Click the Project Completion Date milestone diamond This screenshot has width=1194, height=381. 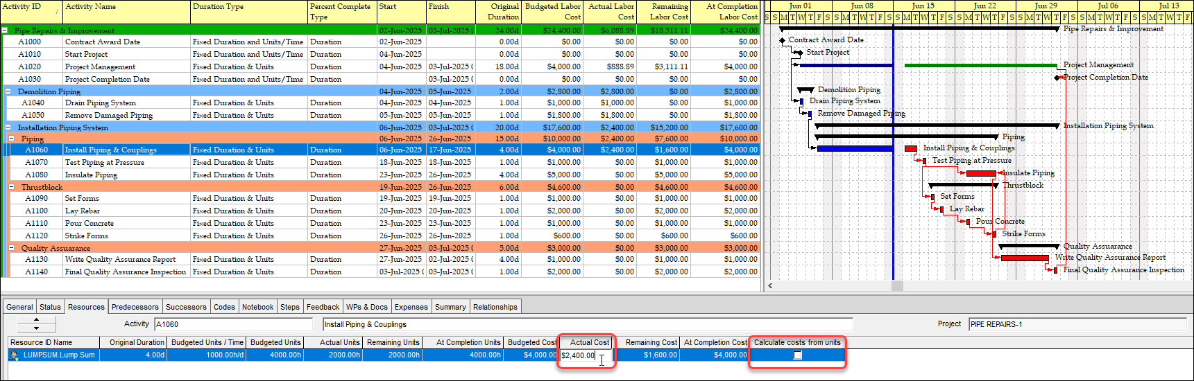click(x=1057, y=78)
